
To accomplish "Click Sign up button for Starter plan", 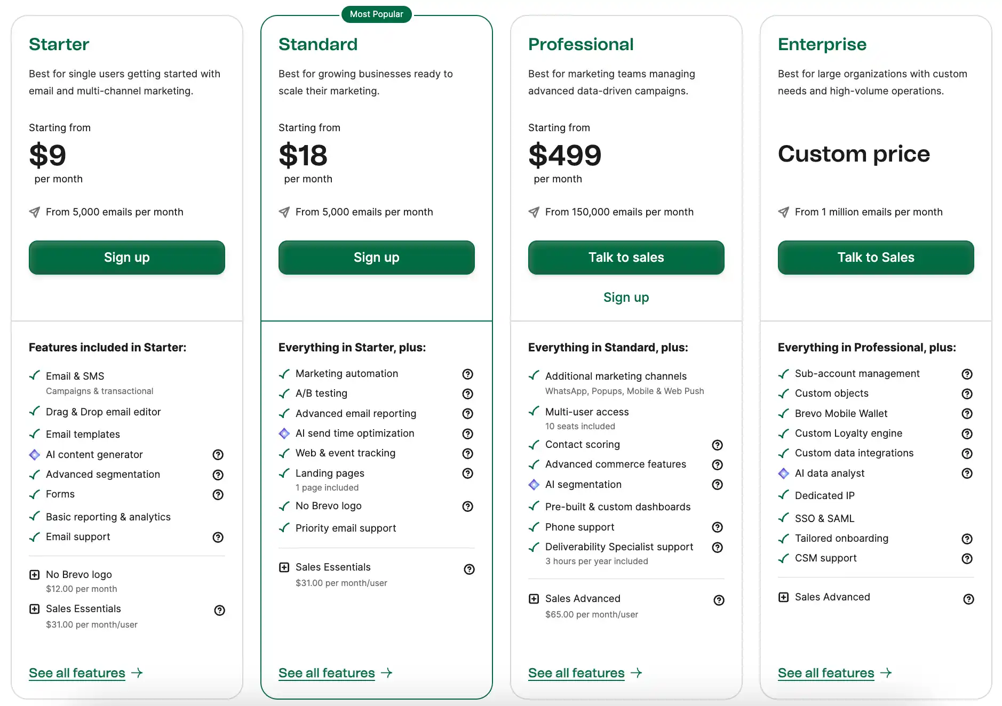I will (127, 258).
